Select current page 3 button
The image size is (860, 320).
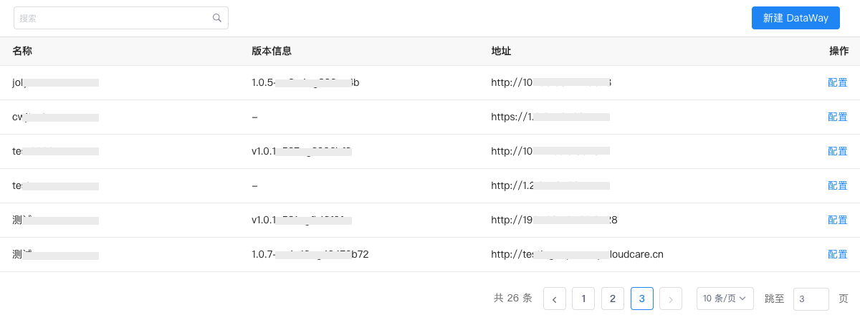coord(641,299)
